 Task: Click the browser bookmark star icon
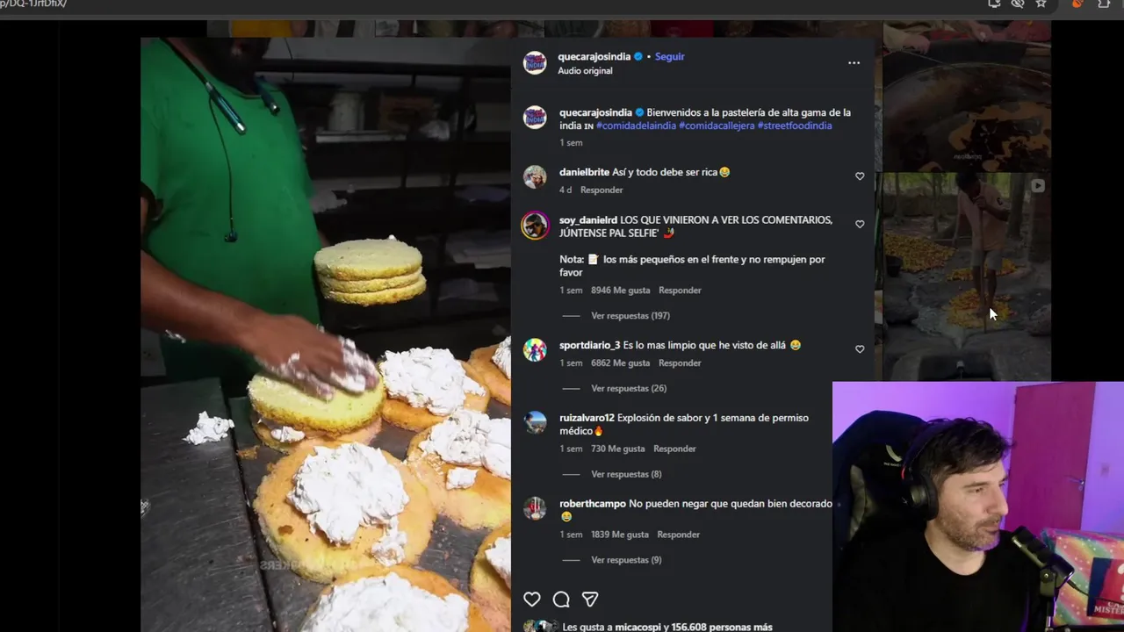1041,4
